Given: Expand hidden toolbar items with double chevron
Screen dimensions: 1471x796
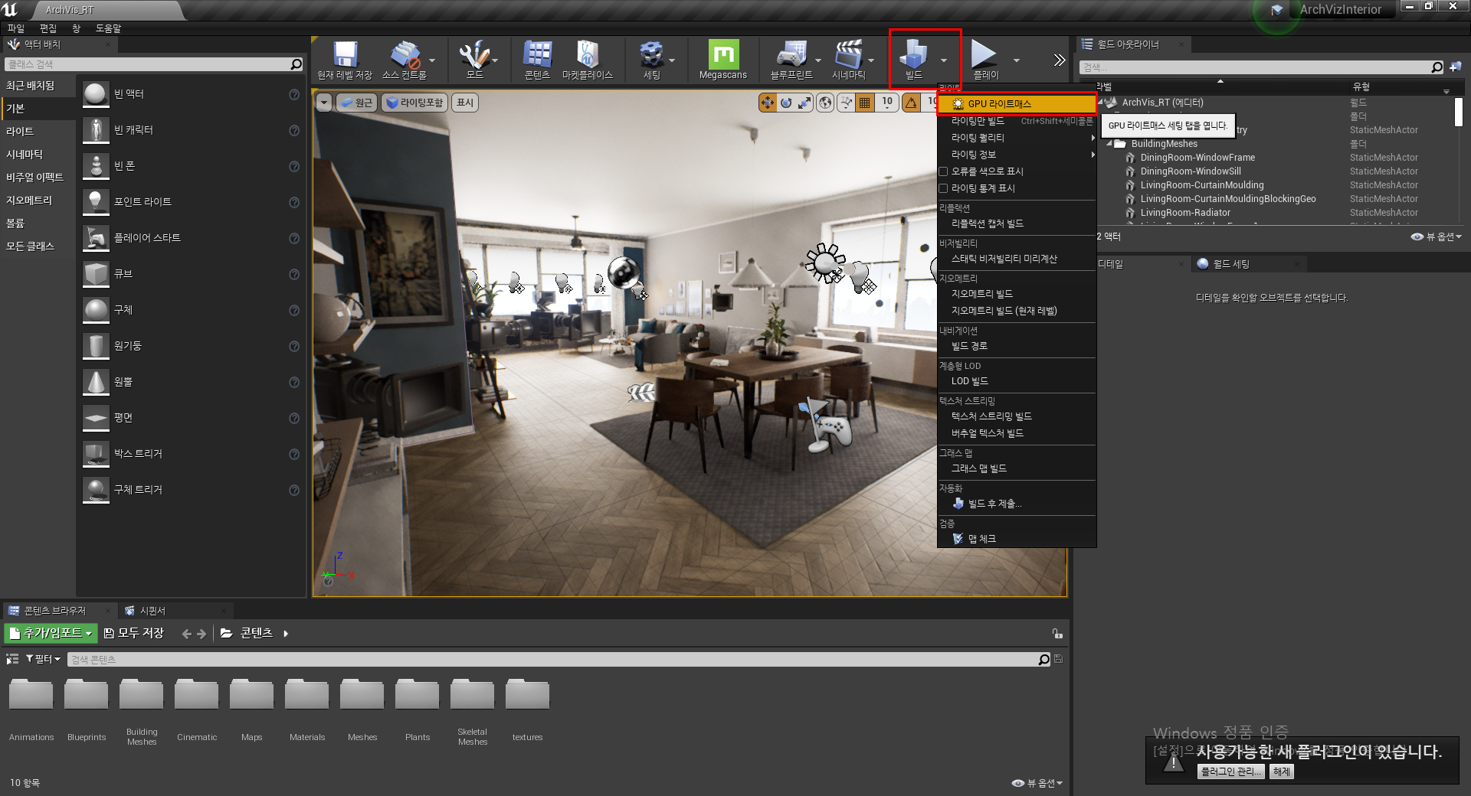Looking at the screenshot, I should pos(1059,60).
